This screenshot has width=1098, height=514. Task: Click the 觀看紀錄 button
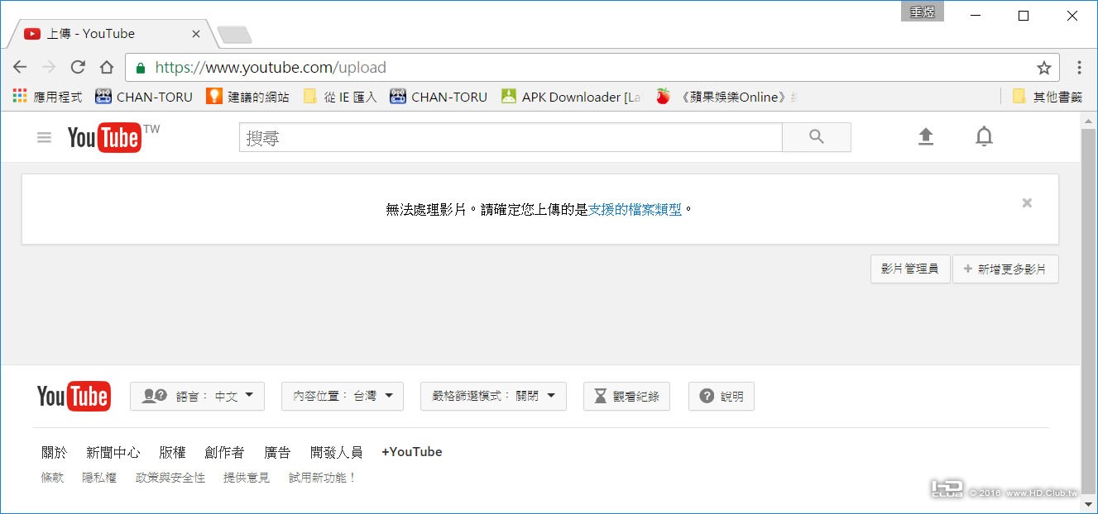(626, 396)
